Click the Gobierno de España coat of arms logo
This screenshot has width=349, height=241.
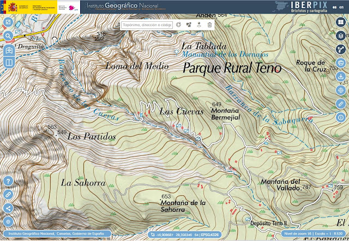13,7
